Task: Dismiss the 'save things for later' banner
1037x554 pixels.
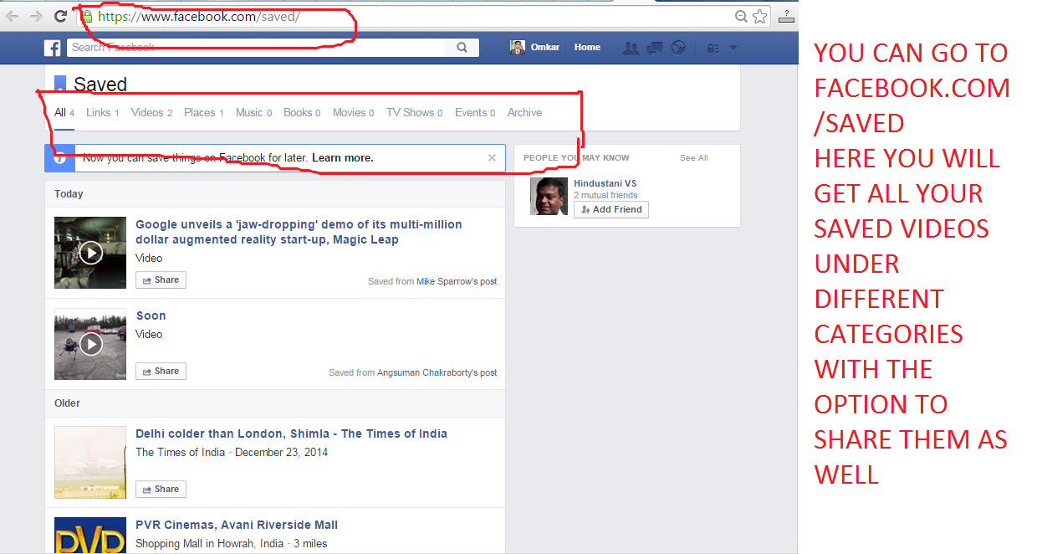Action: (x=492, y=157)
